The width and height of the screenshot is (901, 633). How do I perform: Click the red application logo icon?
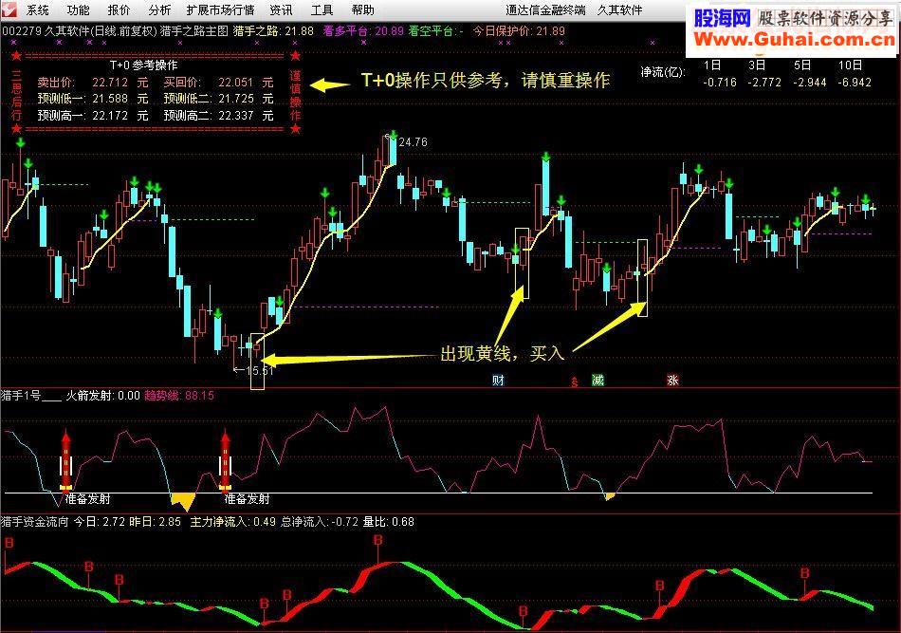pyautogui.click(x=9, y=9)
